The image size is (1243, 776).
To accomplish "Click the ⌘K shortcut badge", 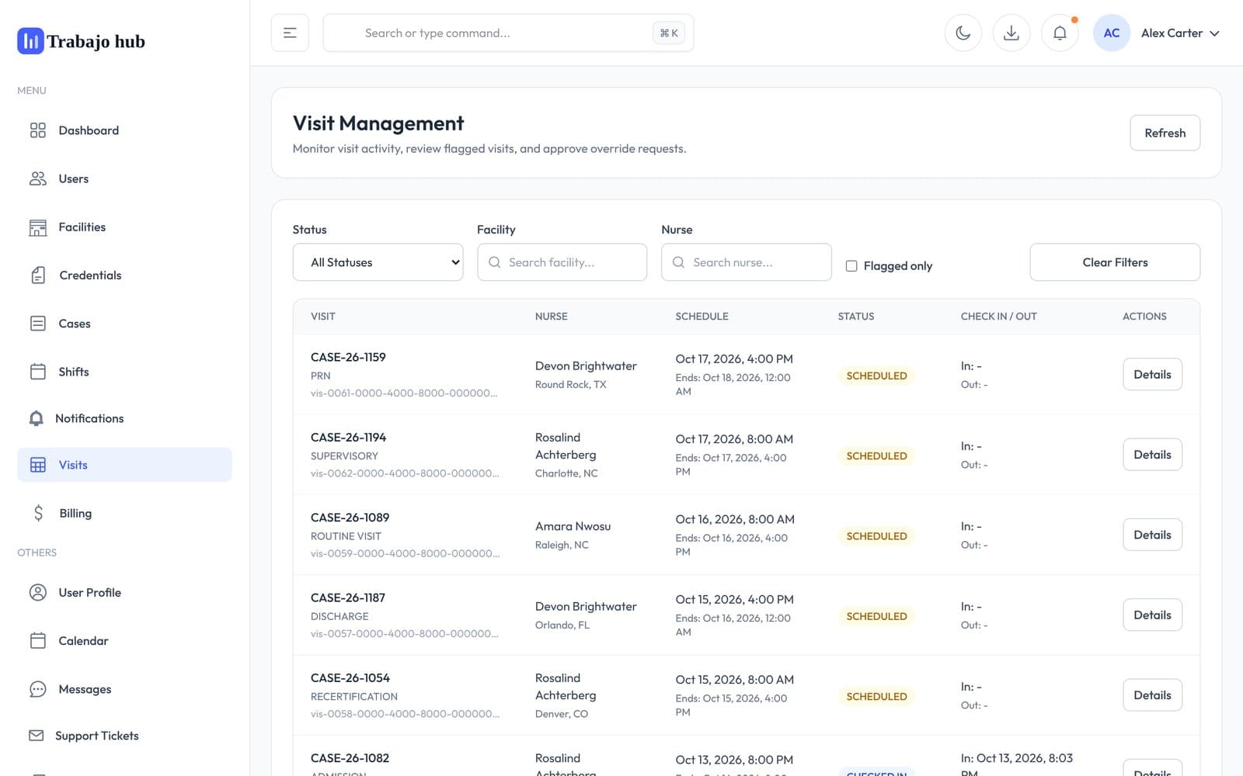I will [669, 33].
